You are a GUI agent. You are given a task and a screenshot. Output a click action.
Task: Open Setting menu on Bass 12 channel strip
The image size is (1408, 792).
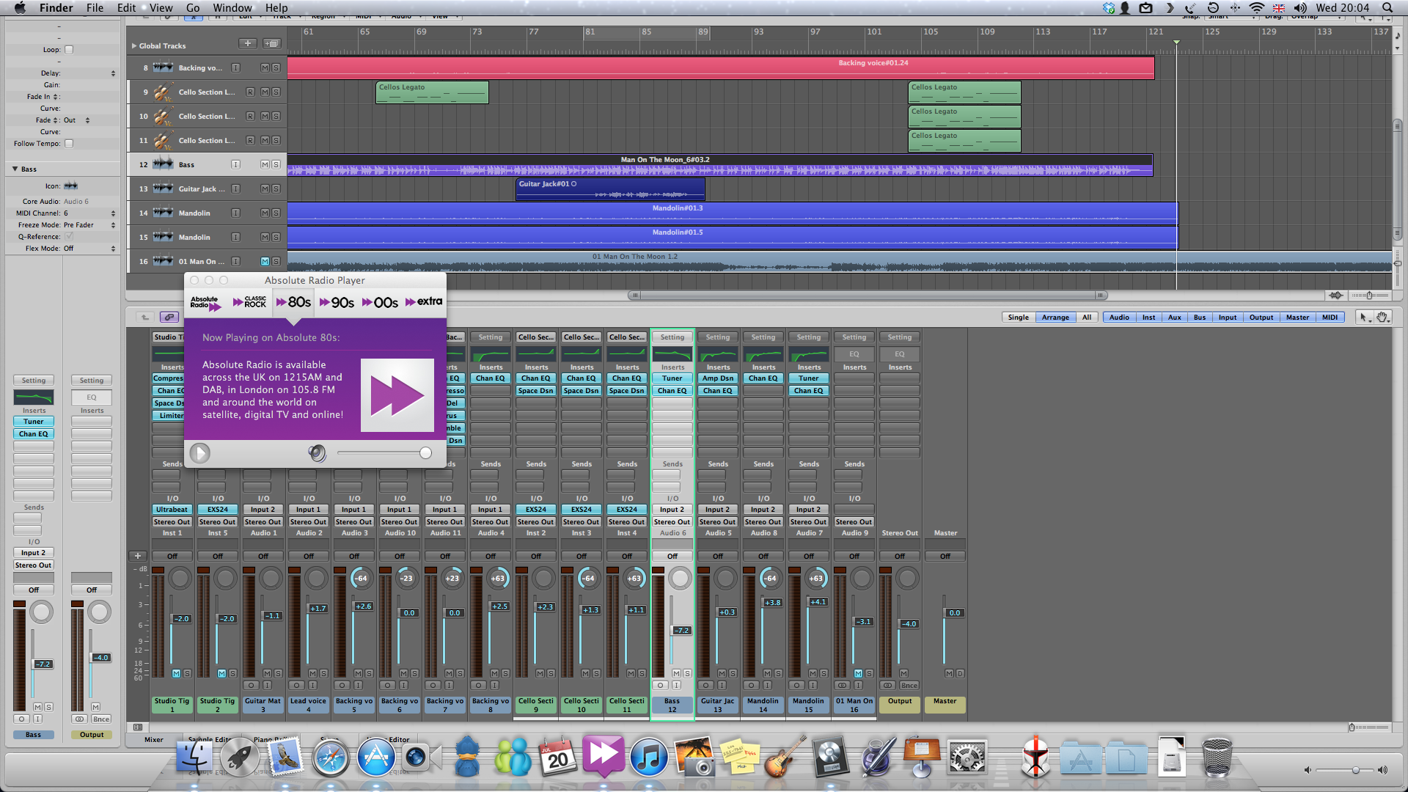pyautogui.click(x=672, y=337)
